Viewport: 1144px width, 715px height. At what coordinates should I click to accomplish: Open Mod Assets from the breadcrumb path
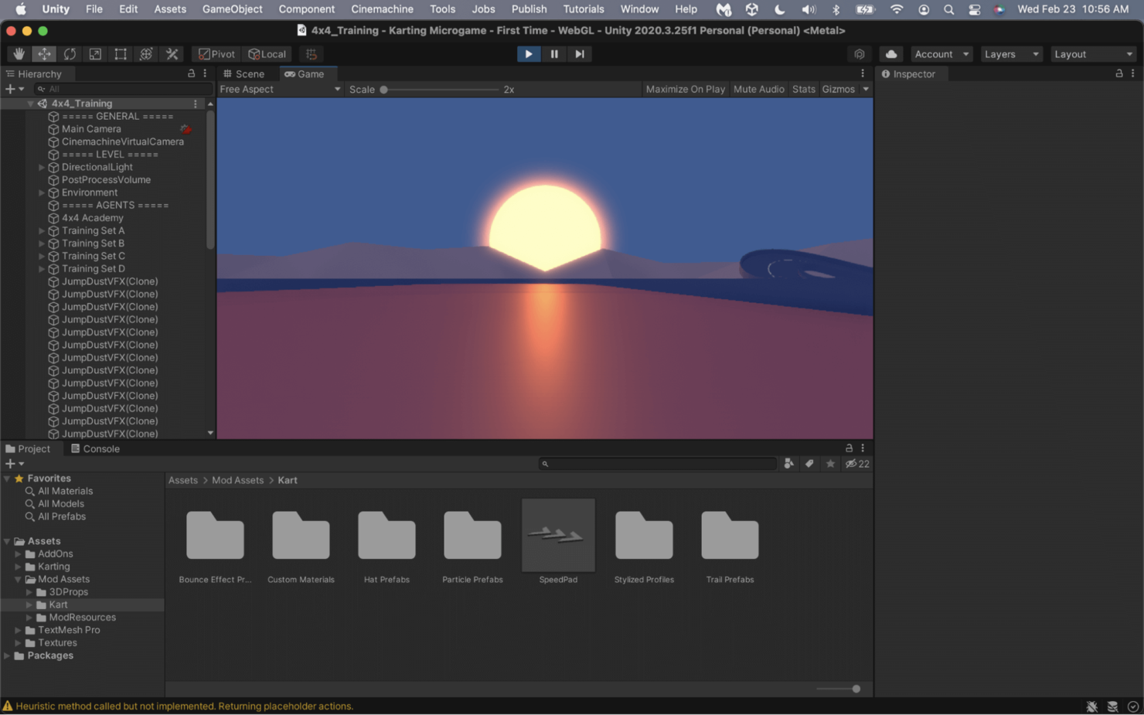(237, 480)
